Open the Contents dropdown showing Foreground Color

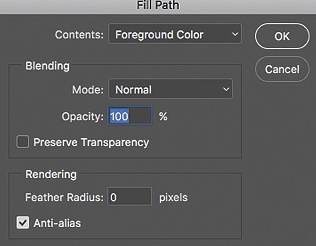pyautogui.click(x=175, y=34)
